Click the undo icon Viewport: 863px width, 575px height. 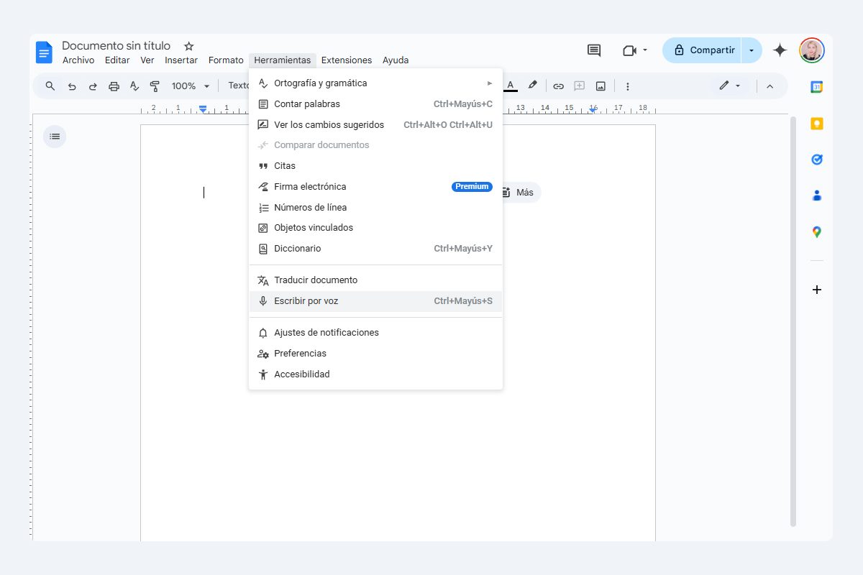[x=71, y=86]
